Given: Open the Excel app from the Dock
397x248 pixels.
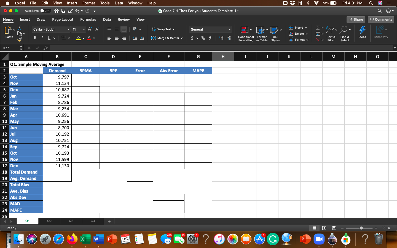Looking at the screenshot, I should pyautogui.click(x=85, y=239).
